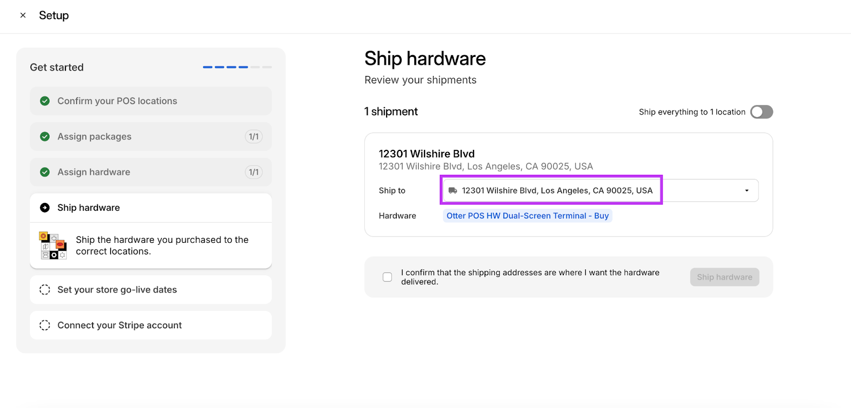Click the Ship hardware button
This screenshot has width=851, height=408.
click(724, 277)
